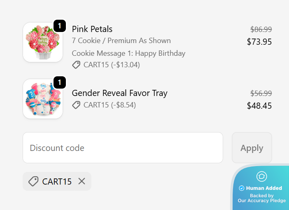Image resolution: width=289 pixels, height=210 pixels.
Task: Click the Gender Reveal Favor Tray thumbnail
Action: point(43,99)
